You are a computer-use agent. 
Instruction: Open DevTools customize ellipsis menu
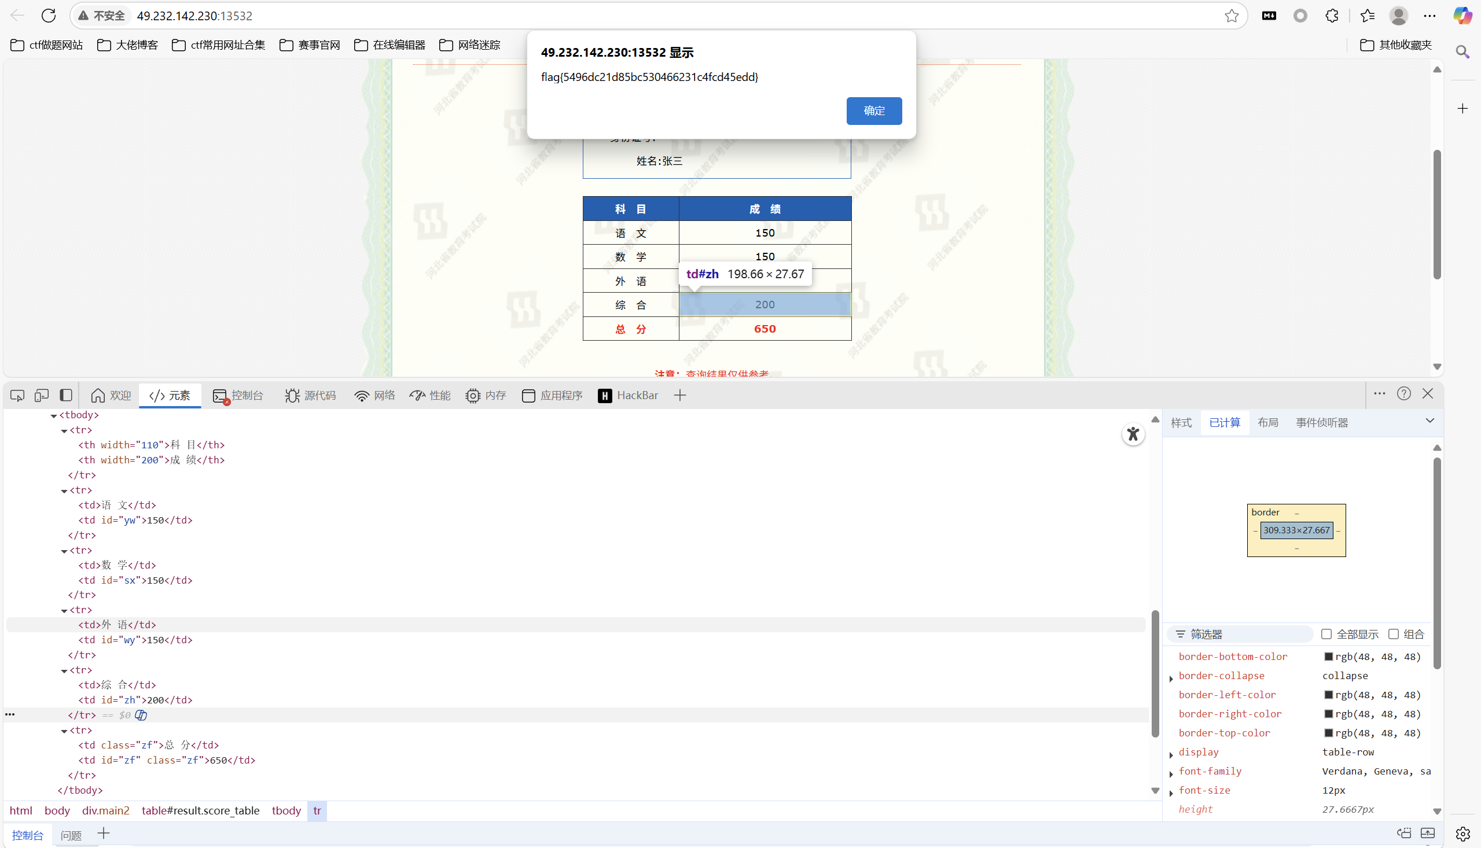click(1379, 394)
